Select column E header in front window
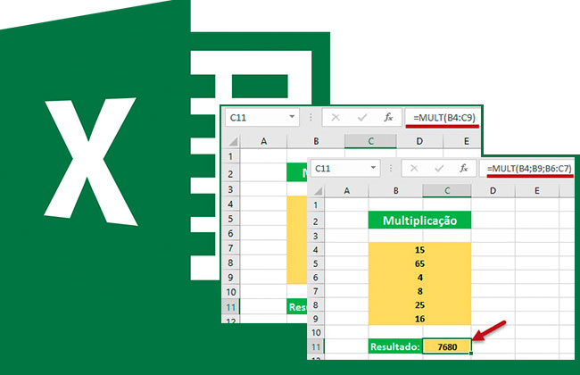 point(536,191)
